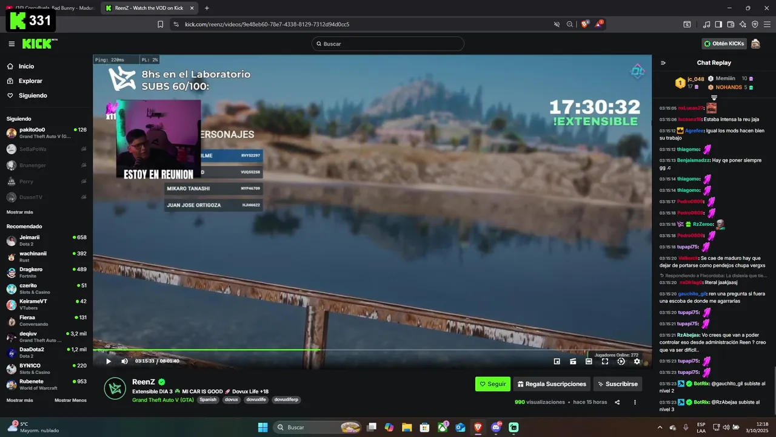Open the user profile avatar menu
This screenshot has width=776, height=437.
tap(755, 44)
